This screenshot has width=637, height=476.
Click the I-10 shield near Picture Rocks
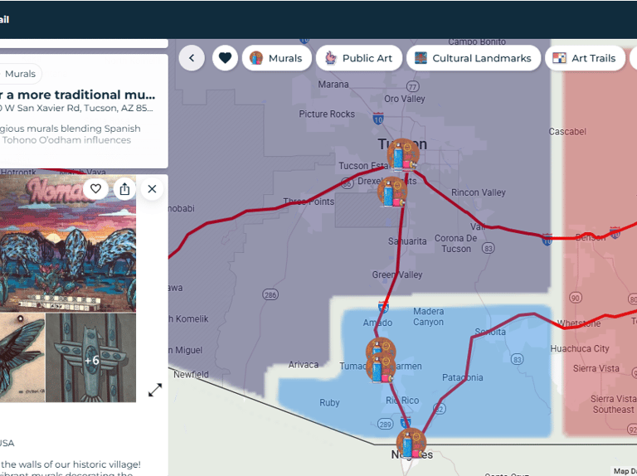click(378, 119)
